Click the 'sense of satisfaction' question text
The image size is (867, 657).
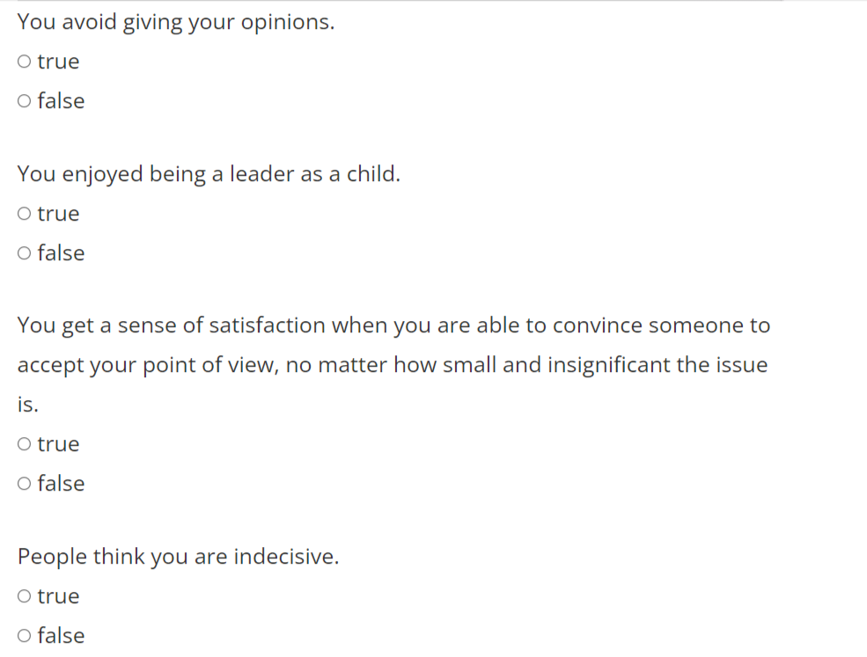tap(393, 365)
